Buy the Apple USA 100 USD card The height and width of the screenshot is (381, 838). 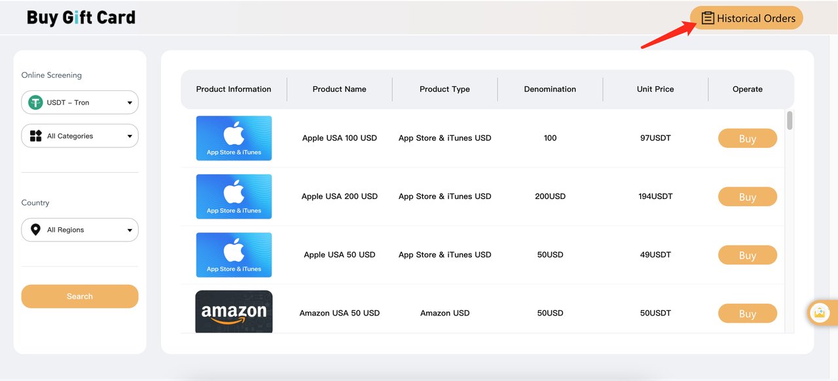coord(747,139)
